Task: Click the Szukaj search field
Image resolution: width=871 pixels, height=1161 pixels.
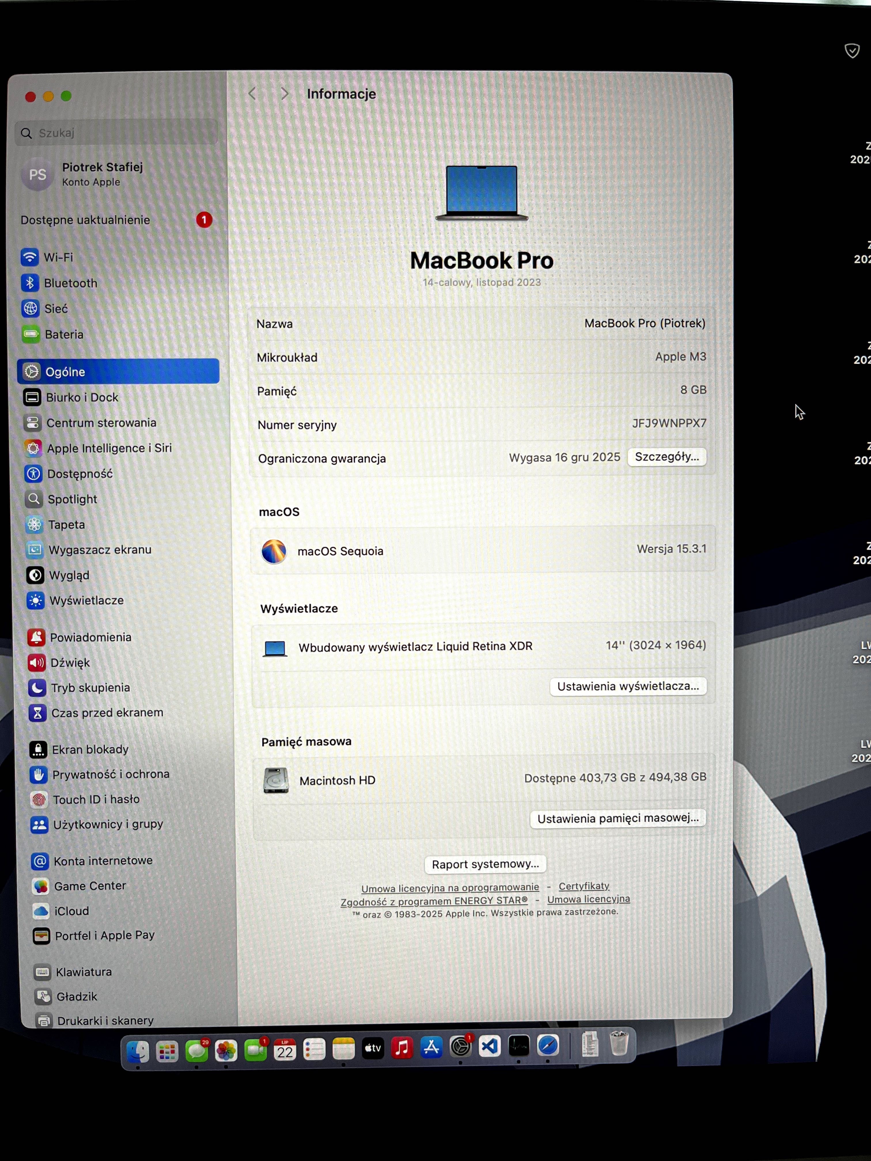Action: pos(116,133)
